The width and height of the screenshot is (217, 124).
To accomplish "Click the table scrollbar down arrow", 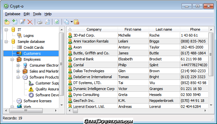I will (211, 105).
